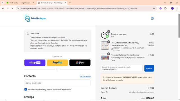Screen dimensions: 180x101
Task: Click the Iniciar sesión link
Action: 85,76
